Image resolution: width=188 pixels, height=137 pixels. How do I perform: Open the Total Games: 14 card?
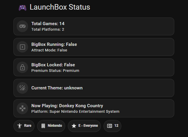(x=94, y=27)
